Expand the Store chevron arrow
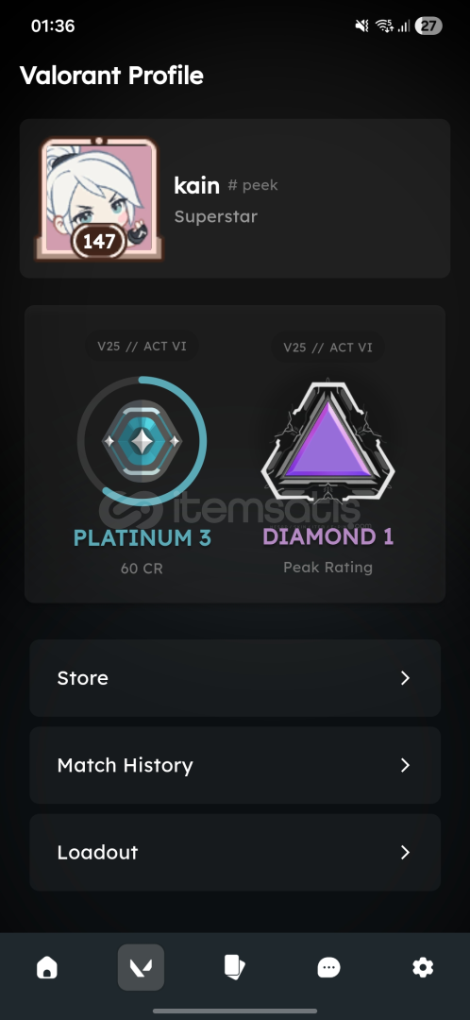 click(x=405, y=678)
